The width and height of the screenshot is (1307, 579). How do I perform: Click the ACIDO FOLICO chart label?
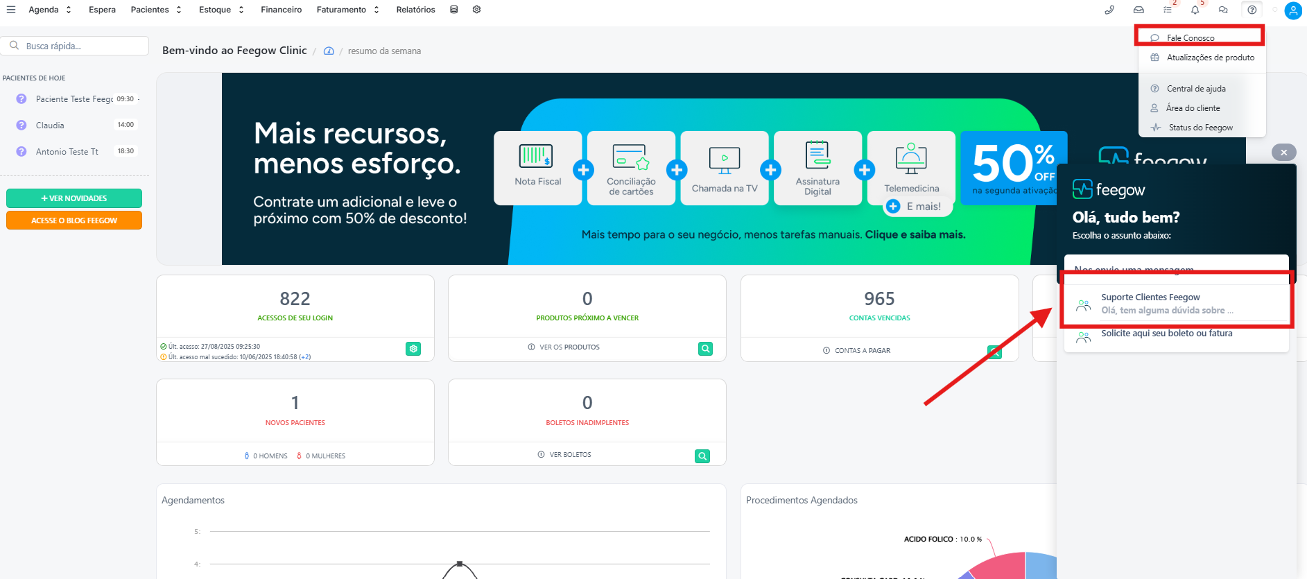[x=928, y=539]
